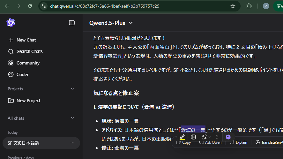The image size is (283, 159).
Task: Click the note panel icon in selection toolbar
Action: point(193,137)
